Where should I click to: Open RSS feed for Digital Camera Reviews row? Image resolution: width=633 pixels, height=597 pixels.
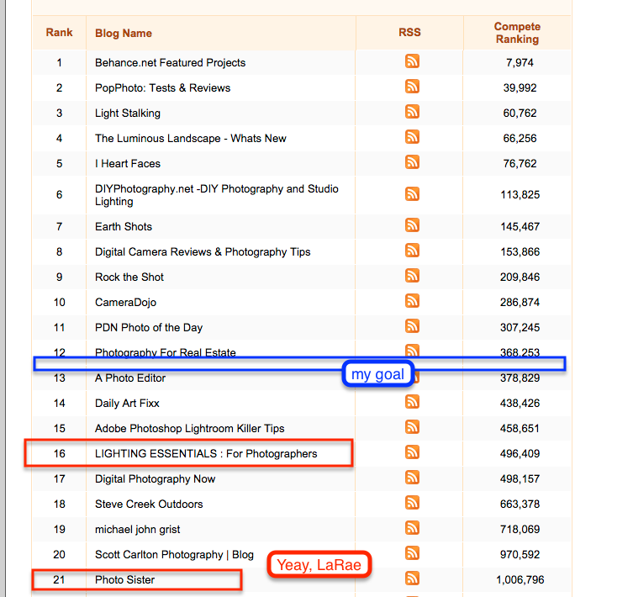click(412, 251)
